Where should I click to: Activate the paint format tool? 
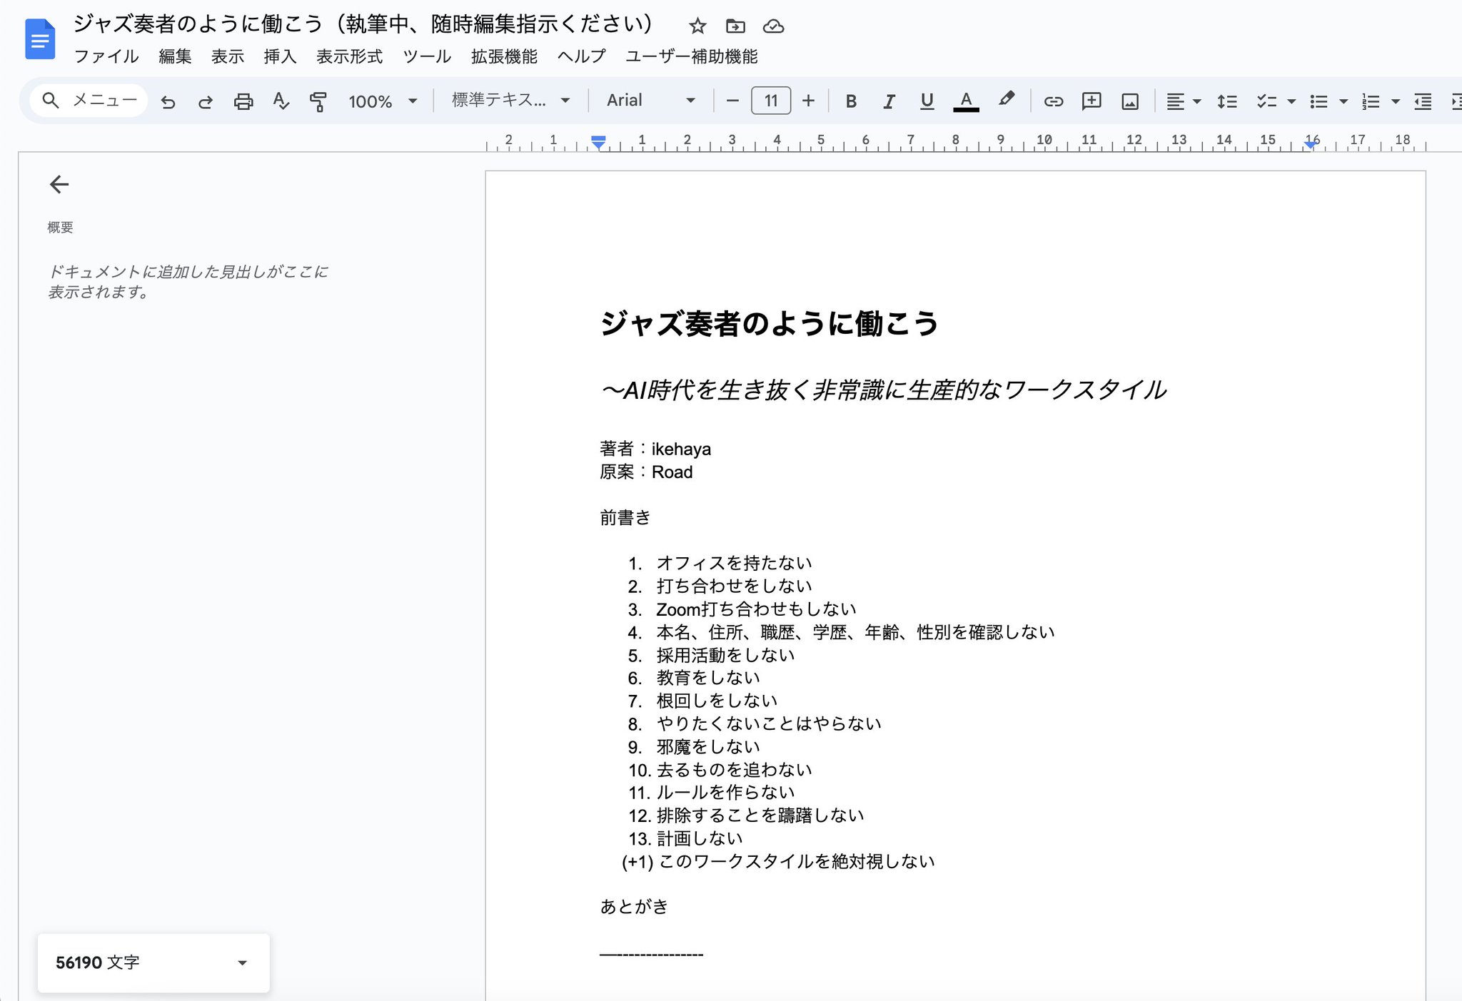pos(318,101)
